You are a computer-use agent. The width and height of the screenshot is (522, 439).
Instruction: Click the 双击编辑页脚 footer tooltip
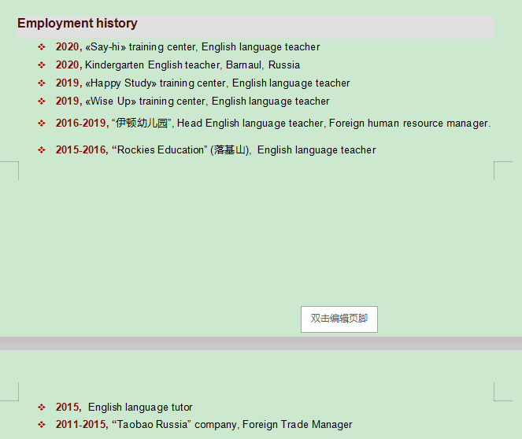click(x=339, y=319)
